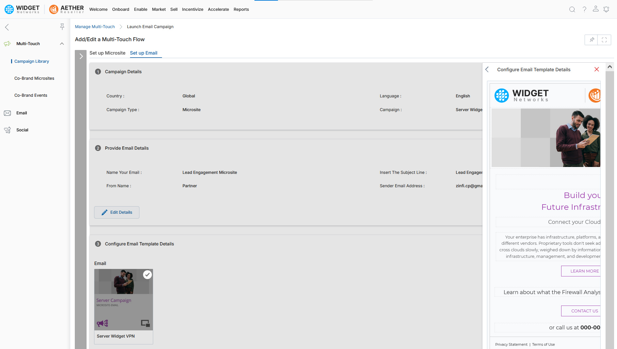Screen dimensions: 617x349
Task: Click the Edit Details button
Action: coord(117,212)
